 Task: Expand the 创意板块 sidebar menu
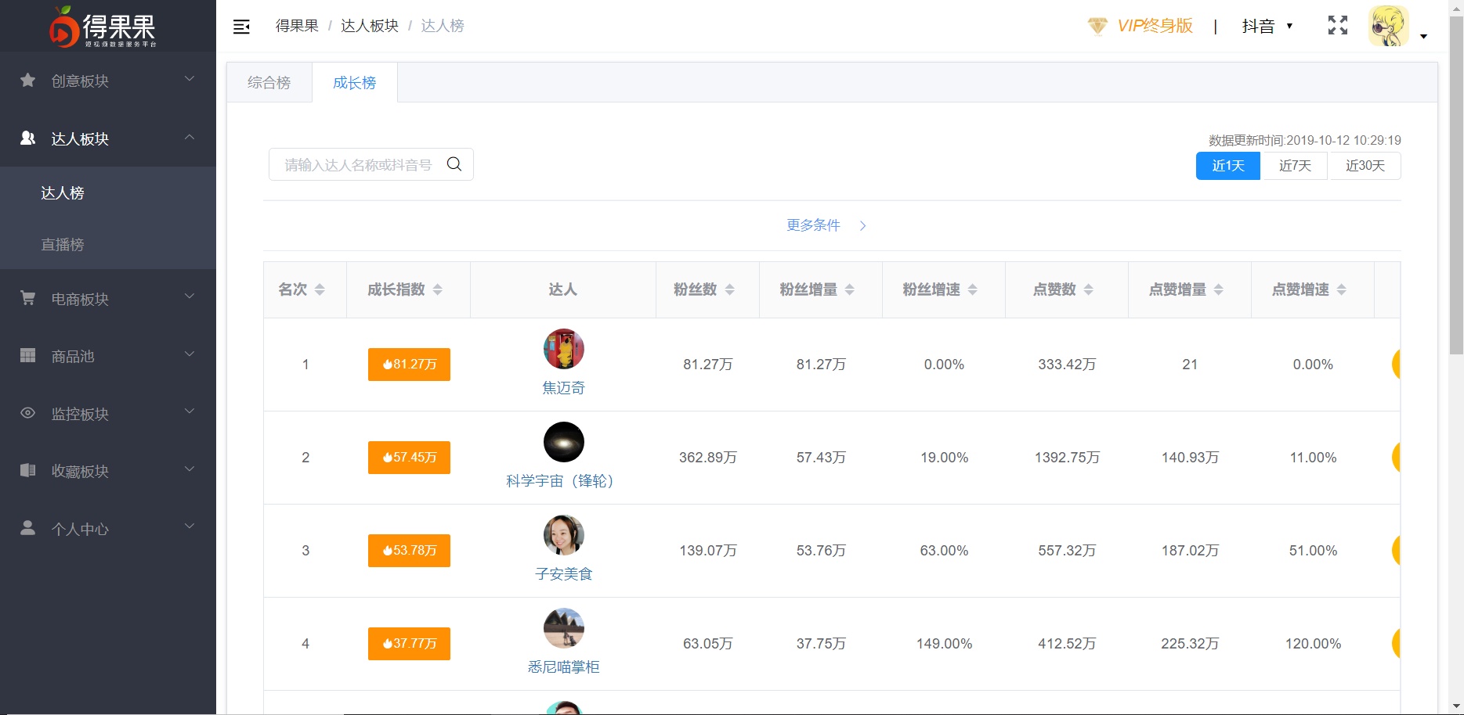pyautogui.click(x=108, y=81)
